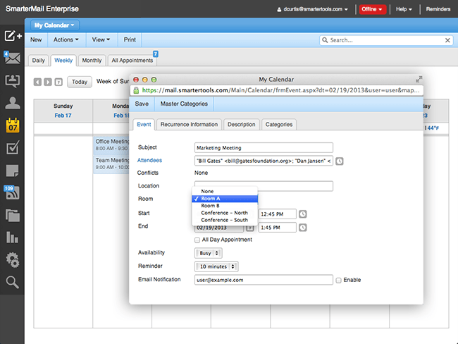Open the Calendar icon labeled 07
This screenshot has width=458, height=344.
(13, 125)
